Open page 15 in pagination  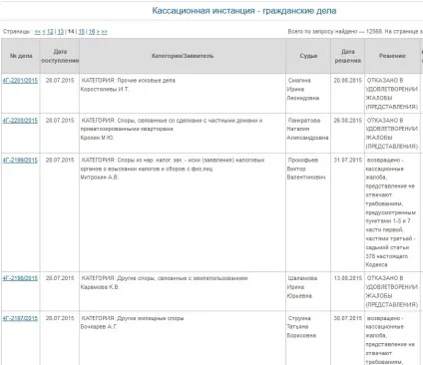coord(82,32)
